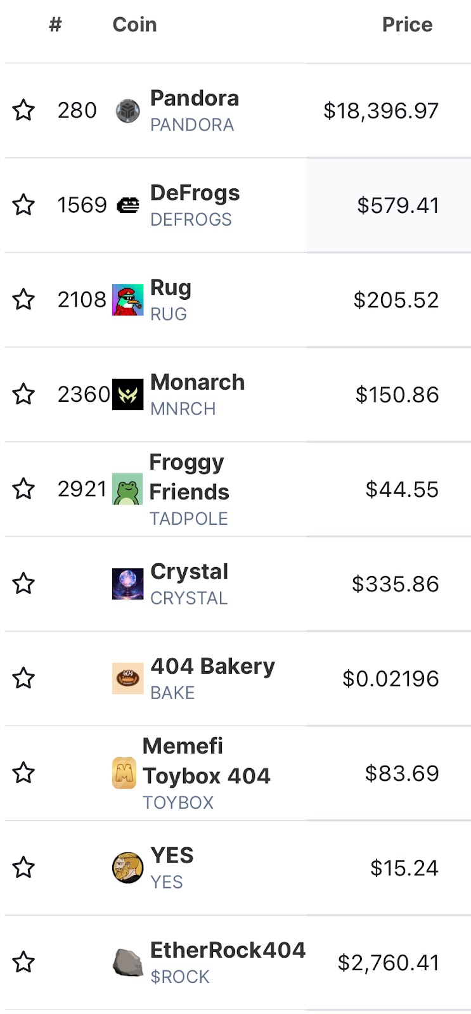
Task: Toggle the star next to Monarch
Action: (x=23, y=394)
